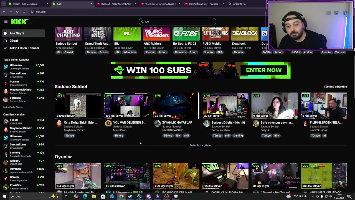Viewport: 355px width, 200px height.
Task: Open ZİYANLIK HAYATLAR stream title
Action: 177,122
